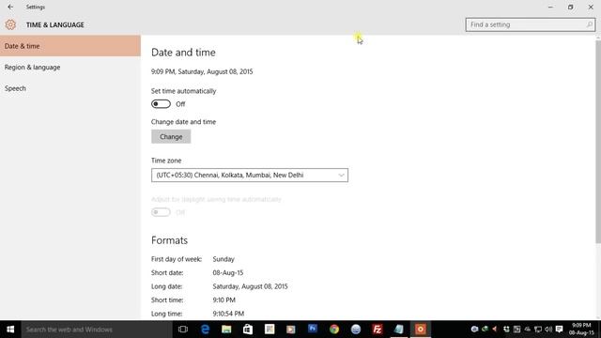The width and height of the screenshot is (601, 338).
Task: Click the network tray icon
Action: [538, 330]
